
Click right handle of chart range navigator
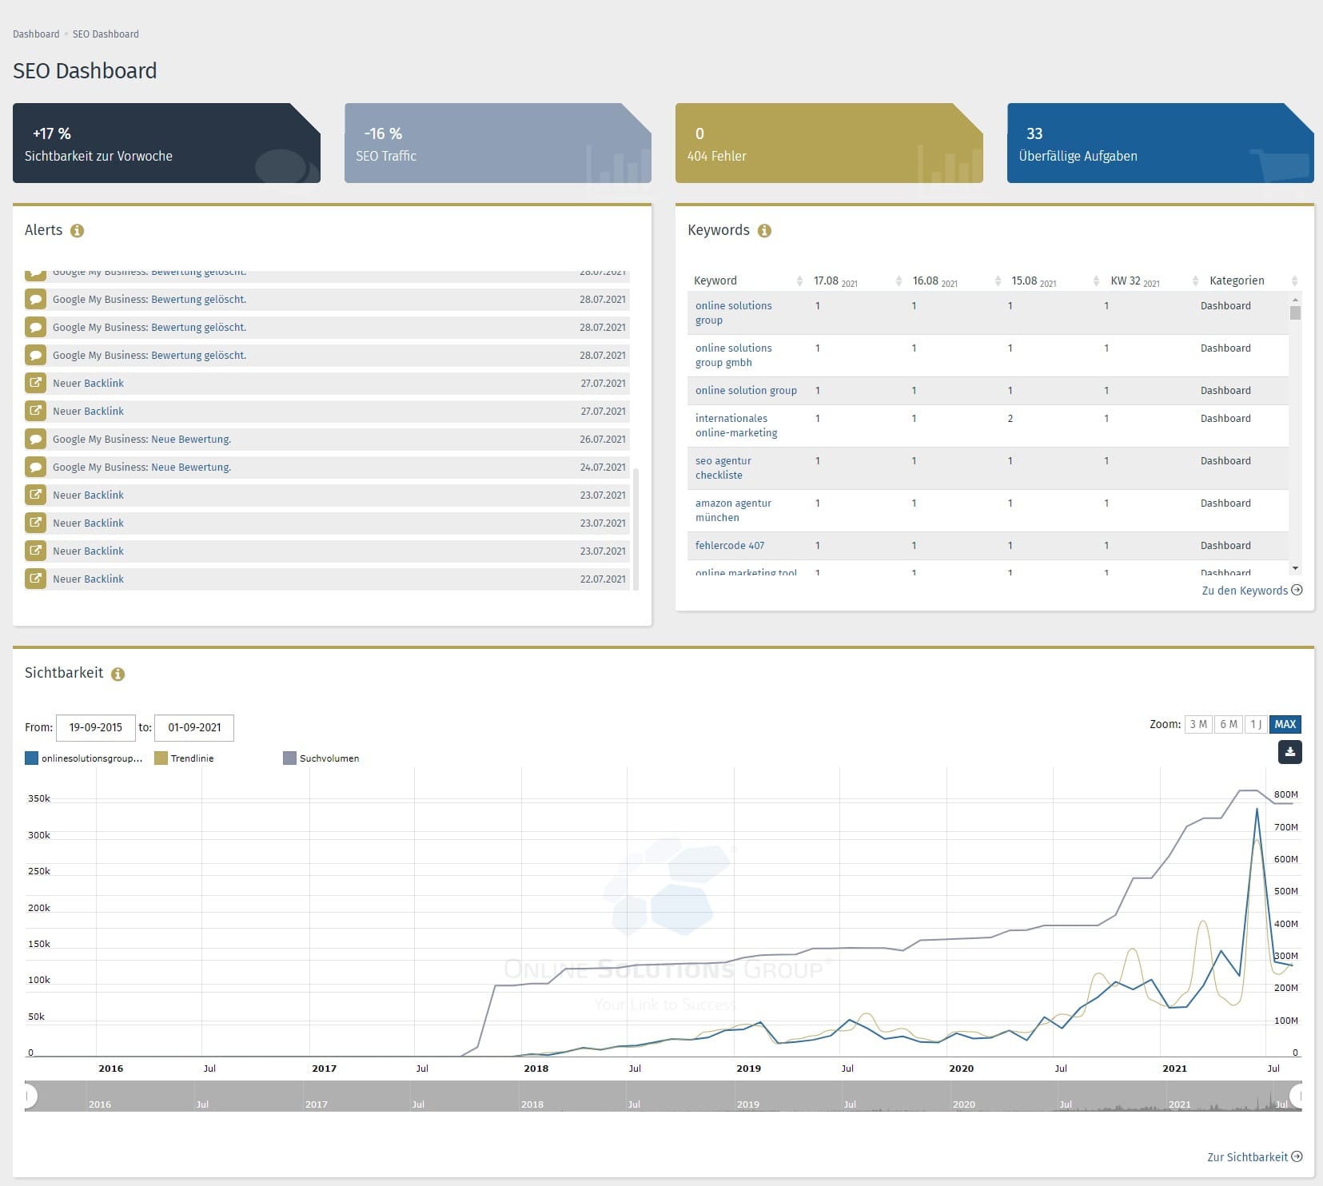(x=1297, y=1096)
